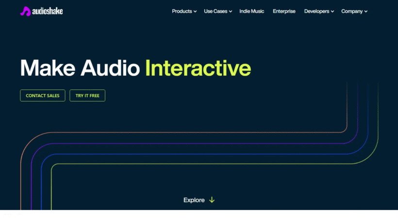Click the Explore link
Image resolution: width=398 pixels, height=224 pixels.
(194, 200)
